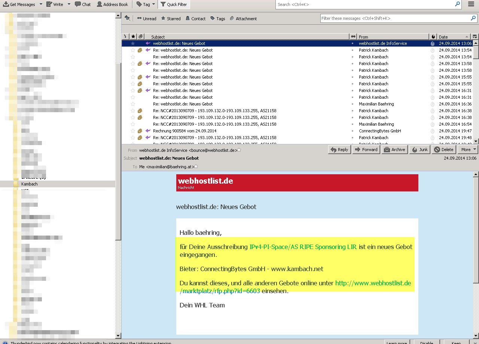Image resolution: width=479 pixels, height=344 pixels.
Task: Click the message list scrollbar down arrow
Action: 476,141
